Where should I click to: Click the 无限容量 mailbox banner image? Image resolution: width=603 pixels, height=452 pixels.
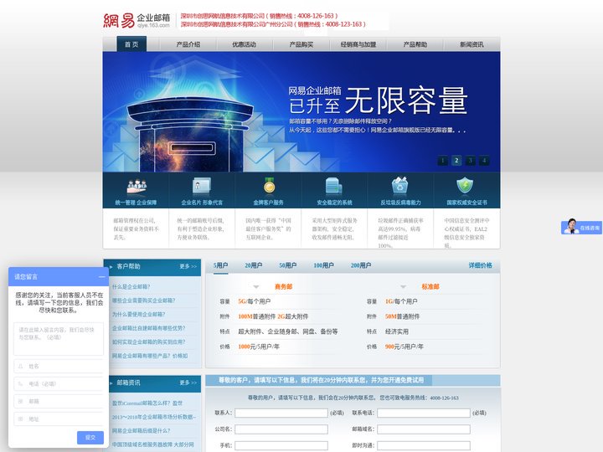[301, 111]
